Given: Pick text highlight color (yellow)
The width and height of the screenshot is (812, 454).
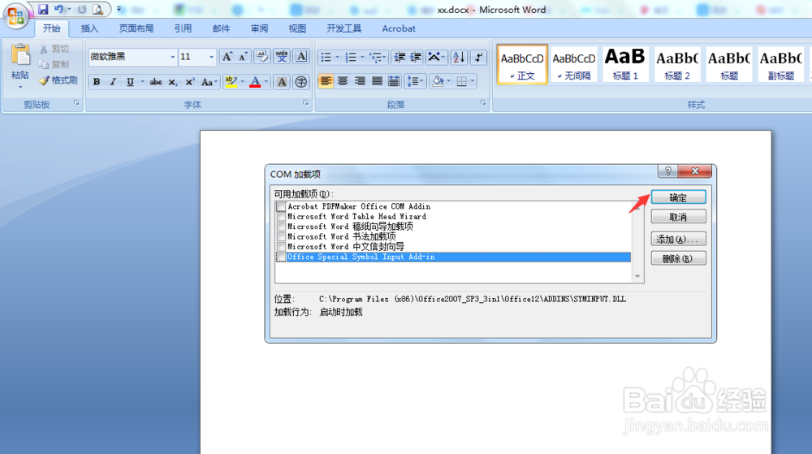Looking at the screenshot, I should [x=231, y=82].
